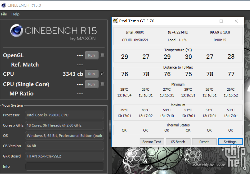This screenshot has width=250, height=174.
Task: Click the 13:16:52 minimum timestamp
Action: click(x=231, y=95)
